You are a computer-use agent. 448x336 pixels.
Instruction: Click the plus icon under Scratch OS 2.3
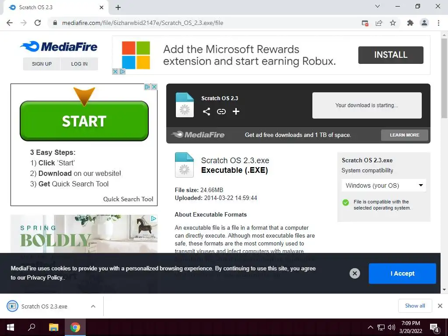point(236,112)
